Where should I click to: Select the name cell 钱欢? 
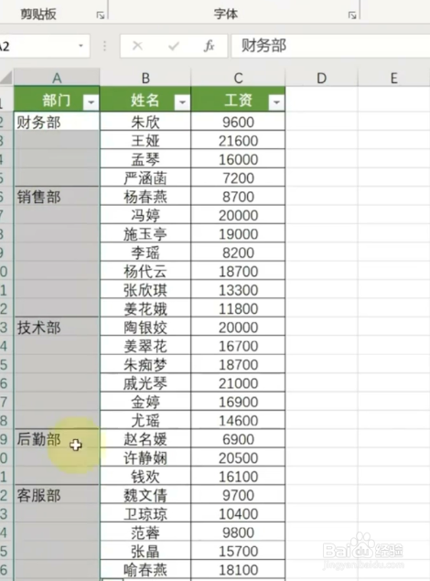[x=145, y=476]
